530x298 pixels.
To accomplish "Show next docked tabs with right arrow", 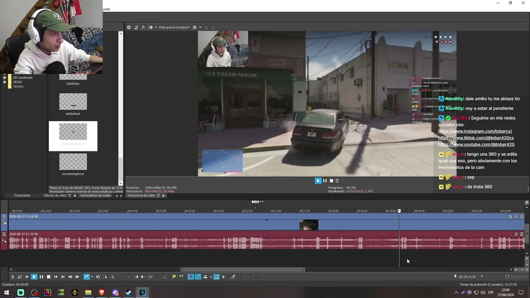I will [x=121, y=195].
